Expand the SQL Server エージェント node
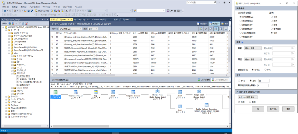 tap(6, 117)
